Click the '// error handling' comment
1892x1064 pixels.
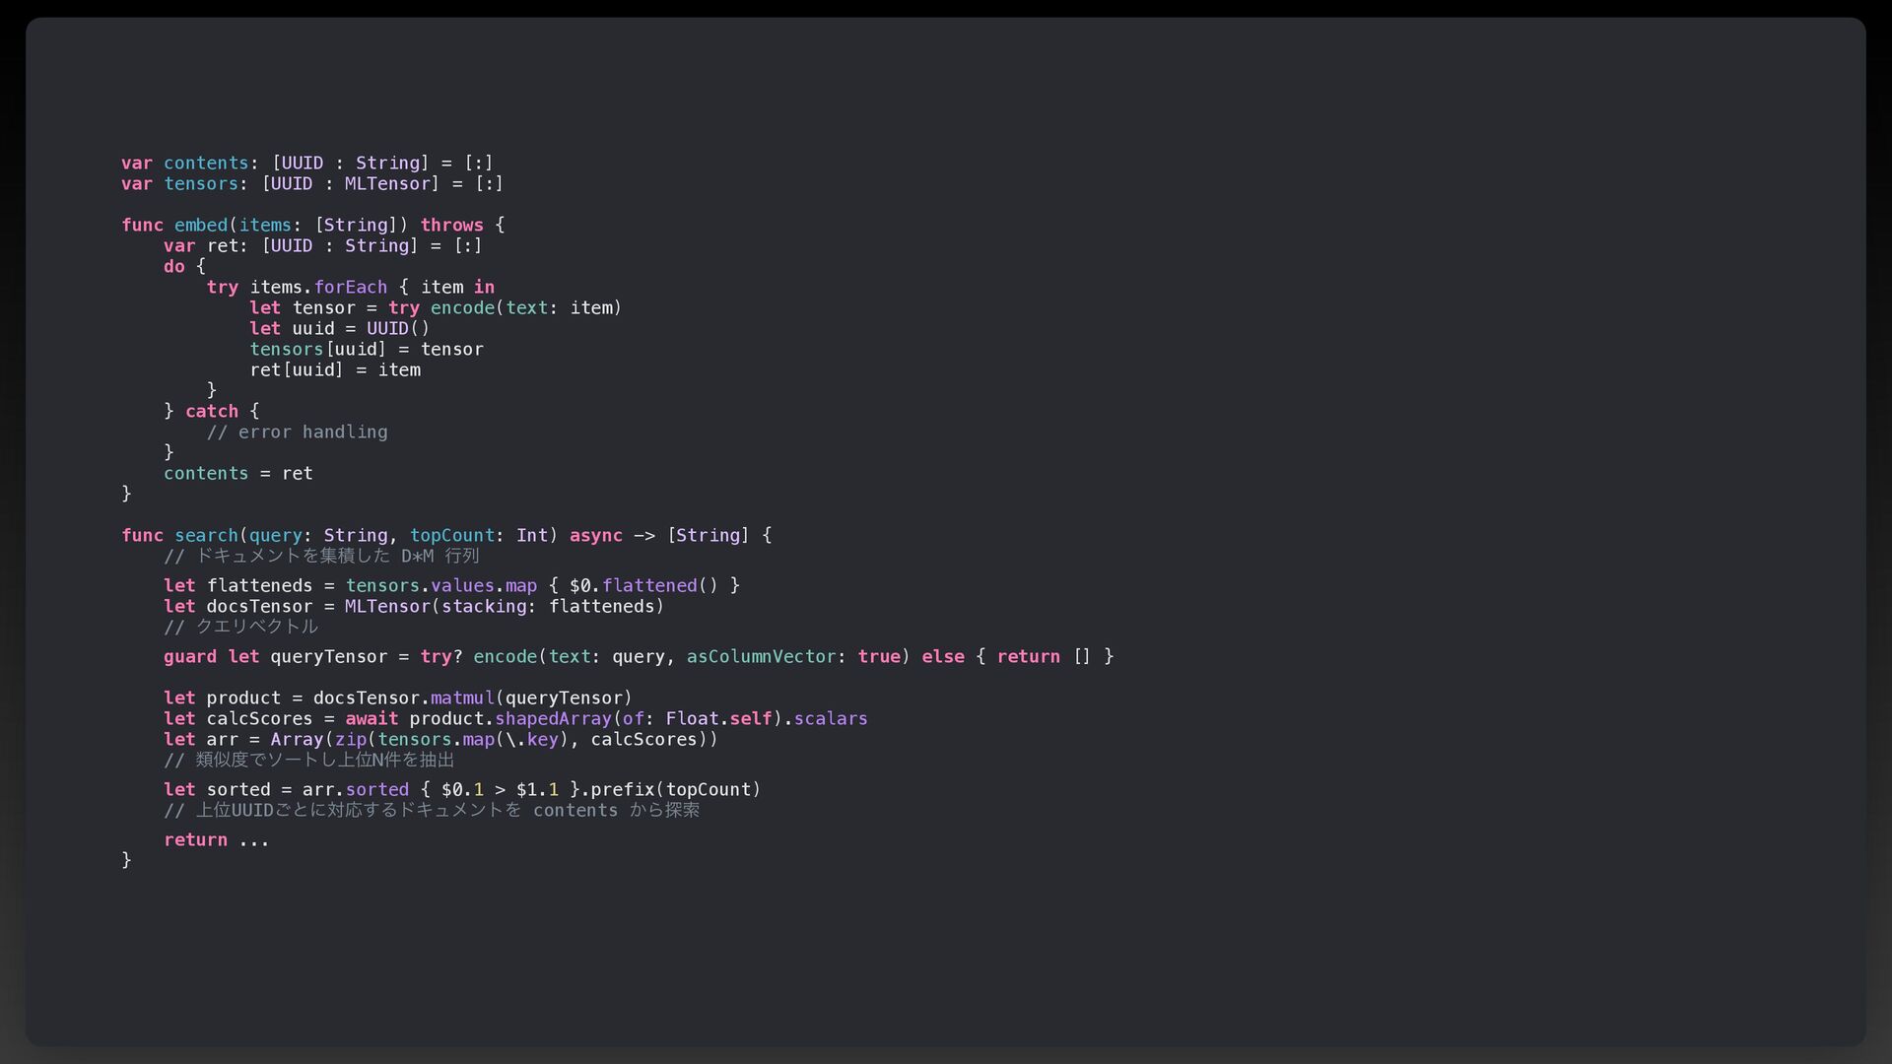pos(297,432)
